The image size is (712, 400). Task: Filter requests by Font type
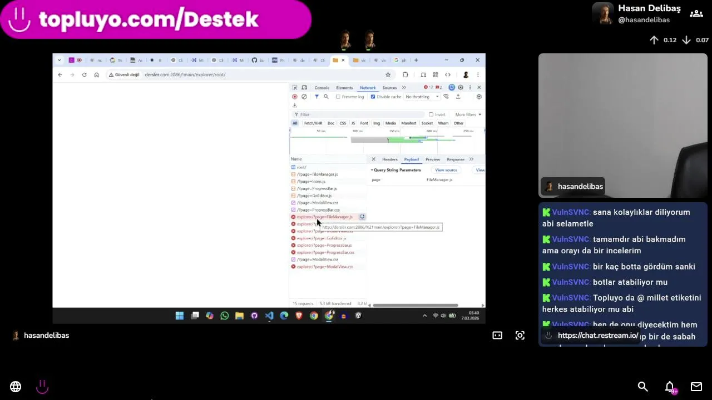(364, 123)
